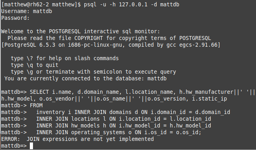Image resolution: width=256 pixels, height=150 pixels.
Task: Click the Password: prompt line
Action: click(x=16, y=18)
